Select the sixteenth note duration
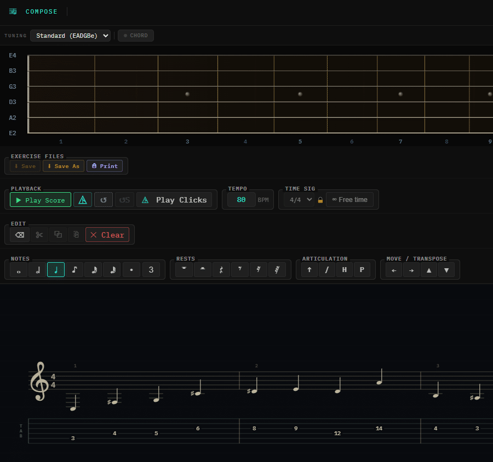Image resolution: width=493 pixels, height=462 pixels. [x=94, y=270]
